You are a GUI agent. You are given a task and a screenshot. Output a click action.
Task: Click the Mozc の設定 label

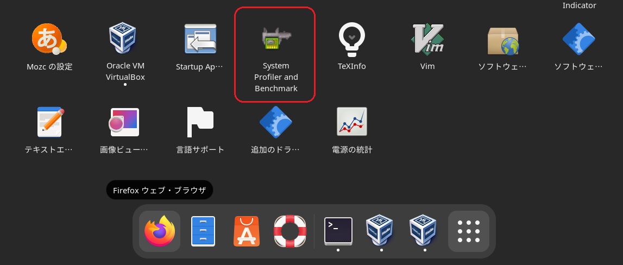(x=49, y=67)
